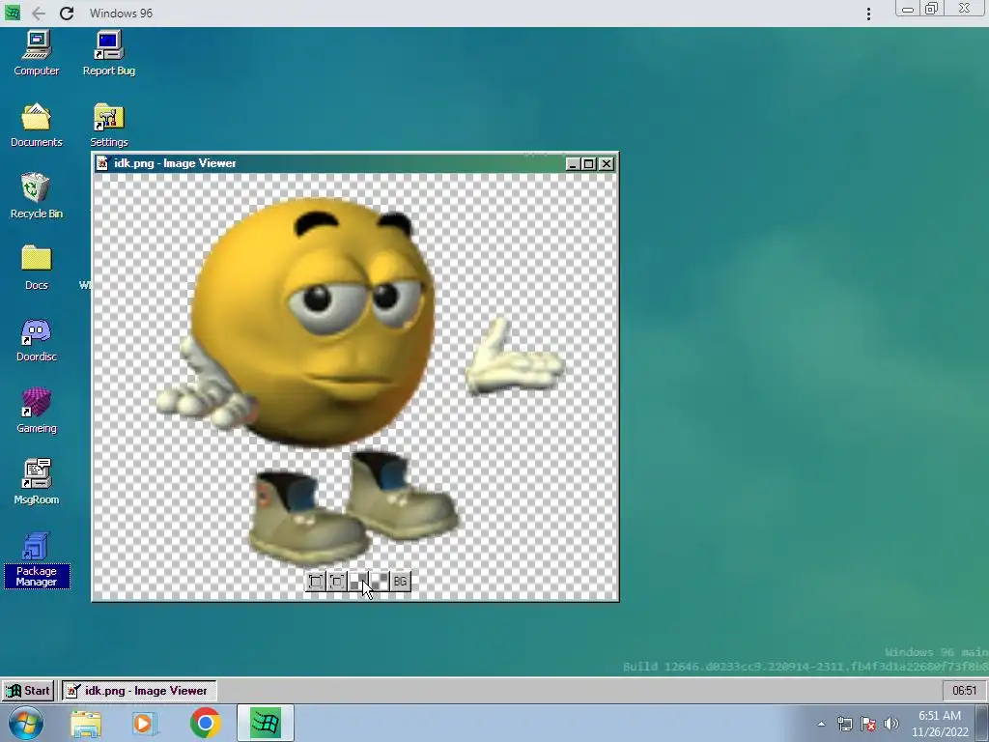The width and height of the screenshot is (989, 742).
Task: Select the Doordisc desktop shortcut
Action: point(37,339)
